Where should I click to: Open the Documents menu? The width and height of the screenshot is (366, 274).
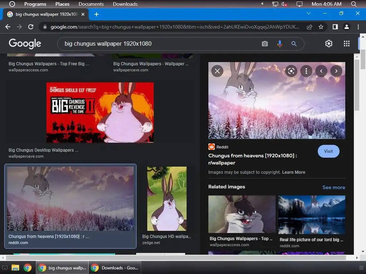tap(91, 4)
